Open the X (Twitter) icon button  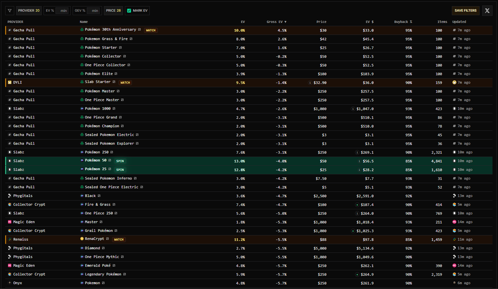tap(487, 10)
